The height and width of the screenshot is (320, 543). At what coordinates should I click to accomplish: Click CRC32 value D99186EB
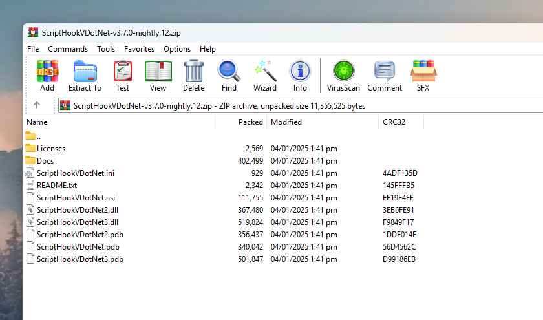[399, 259]
